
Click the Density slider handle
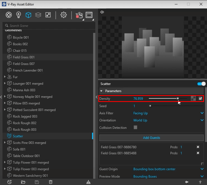click(x=178, y=98)
